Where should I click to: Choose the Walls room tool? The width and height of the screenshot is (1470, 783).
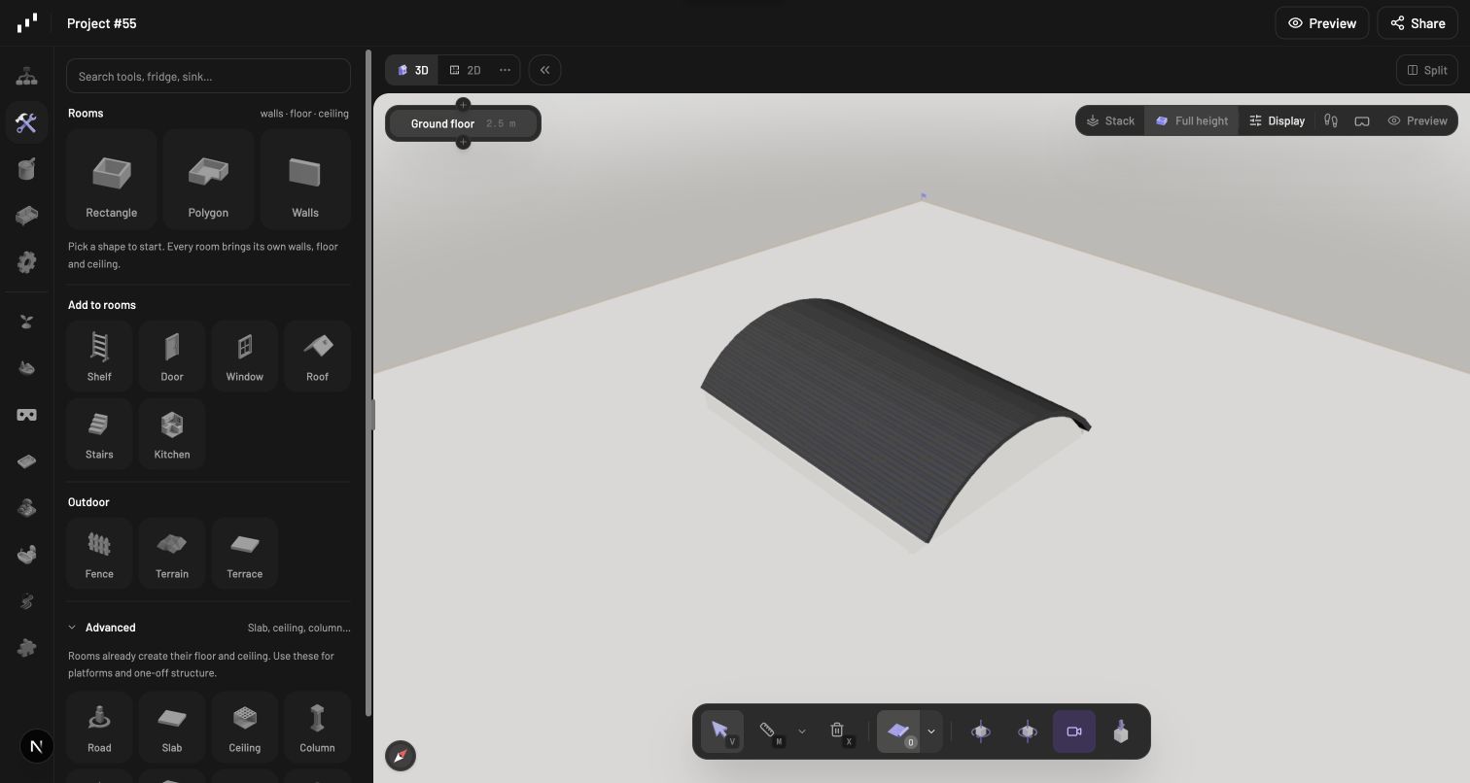pos(305,180)
